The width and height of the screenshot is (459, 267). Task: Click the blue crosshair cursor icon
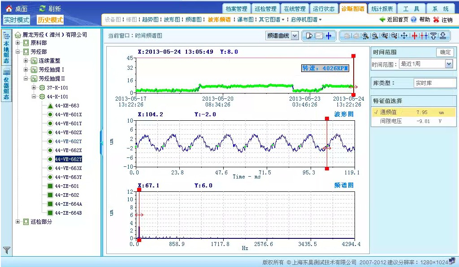pyautogui.click(x=329, y=36)
